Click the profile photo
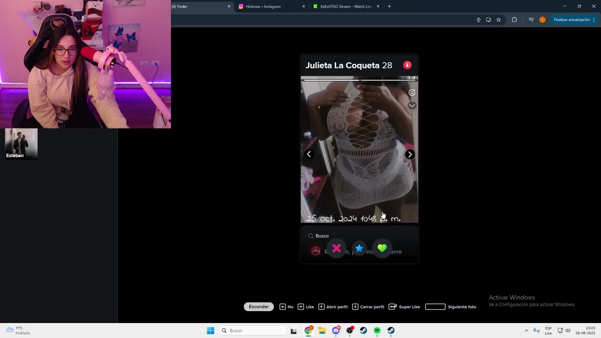 pos(359,149)
